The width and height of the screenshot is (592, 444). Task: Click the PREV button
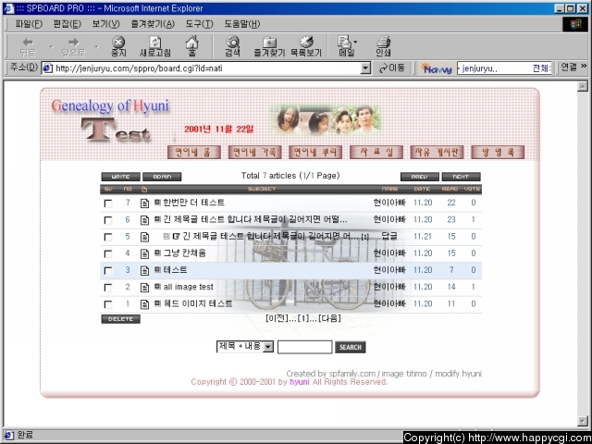(x=420, y=177)
